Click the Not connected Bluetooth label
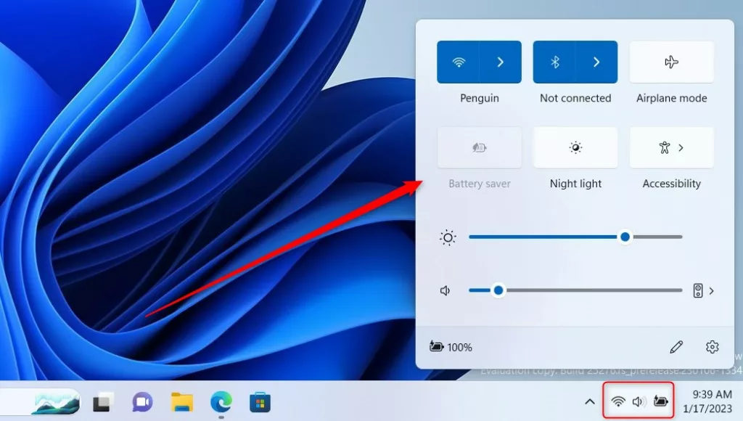The image size is (743, 421). [575, 98]
